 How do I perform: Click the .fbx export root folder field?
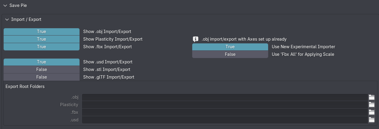225,112
